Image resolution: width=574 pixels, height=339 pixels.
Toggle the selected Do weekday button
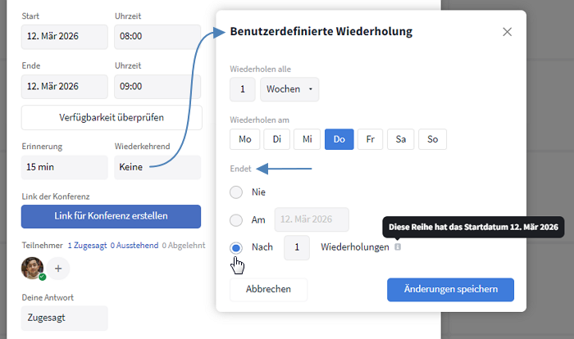[x=339, y=139]
